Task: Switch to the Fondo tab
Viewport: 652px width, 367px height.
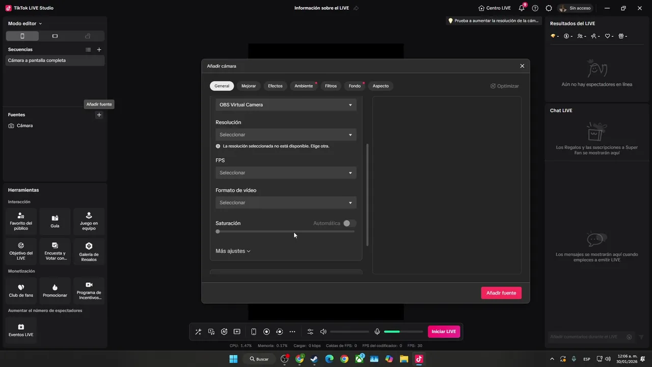Action: 355,86
